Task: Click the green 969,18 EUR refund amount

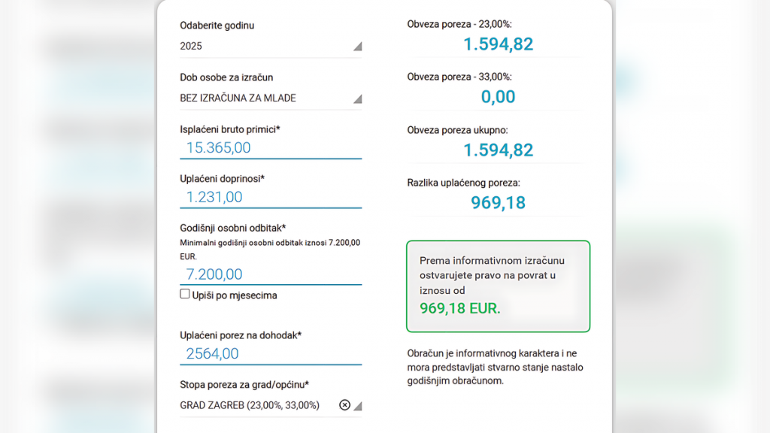Action: tap(459, 308)
